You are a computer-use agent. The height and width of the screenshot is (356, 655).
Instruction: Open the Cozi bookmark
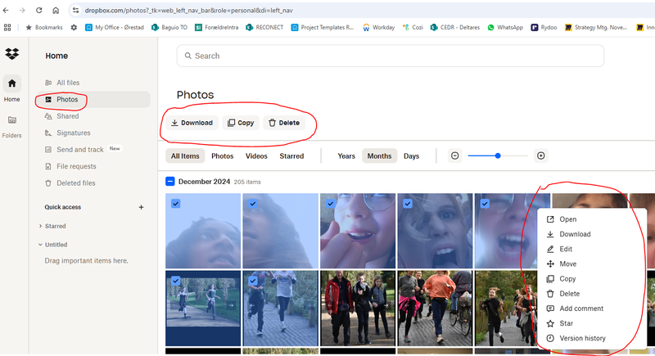[x=413, y=28]
